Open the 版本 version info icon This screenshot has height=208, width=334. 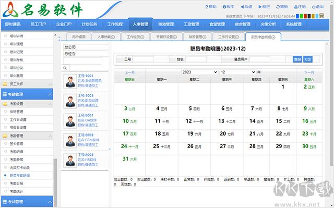pos(224,7)
